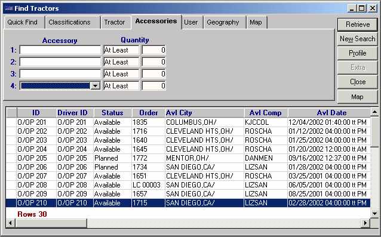The width and height of the screenshot is (381, 237).
Task: Focus the Accessory 2 input field
Action: click(x=60, y=62)
